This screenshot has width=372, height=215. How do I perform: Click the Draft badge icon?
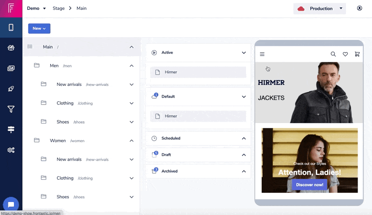tap(155, 154)
